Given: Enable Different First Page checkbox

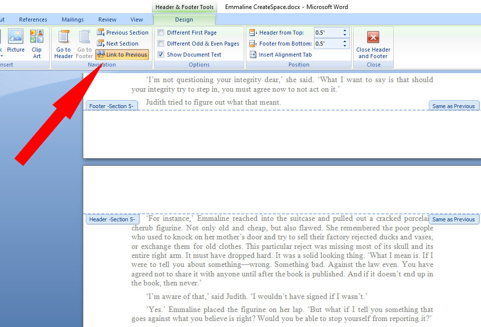Looking at the screenshot, I should pos(161,33).
